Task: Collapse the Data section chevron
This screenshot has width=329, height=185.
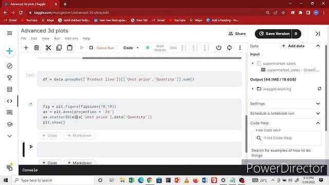Action: click(318, 46)
